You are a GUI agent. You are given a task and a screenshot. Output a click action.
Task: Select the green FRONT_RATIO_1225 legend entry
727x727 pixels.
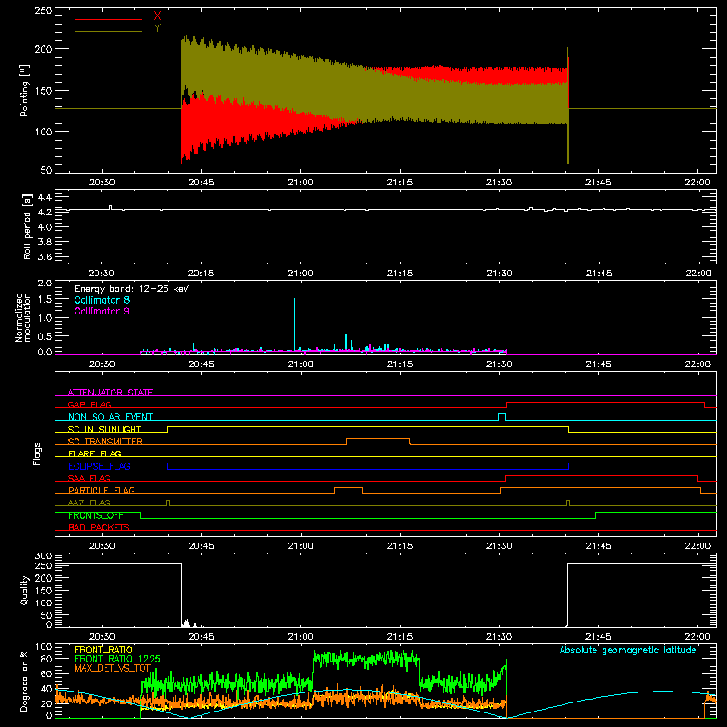click(x=117, y=659)
